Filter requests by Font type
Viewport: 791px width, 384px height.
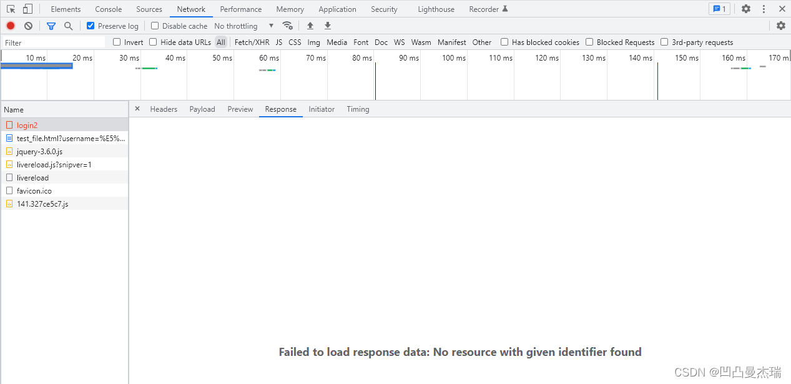(361, 42)
